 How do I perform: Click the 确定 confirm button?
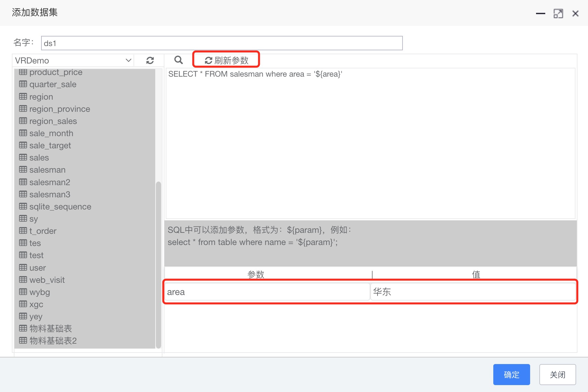[x=511, y=374]
